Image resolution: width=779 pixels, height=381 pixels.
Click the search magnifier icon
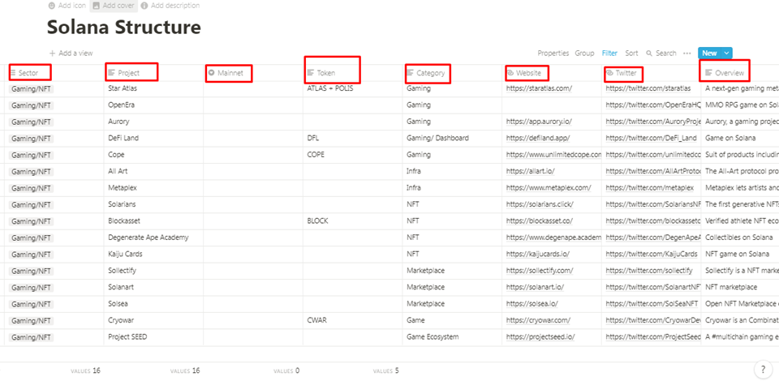(649, 53)
